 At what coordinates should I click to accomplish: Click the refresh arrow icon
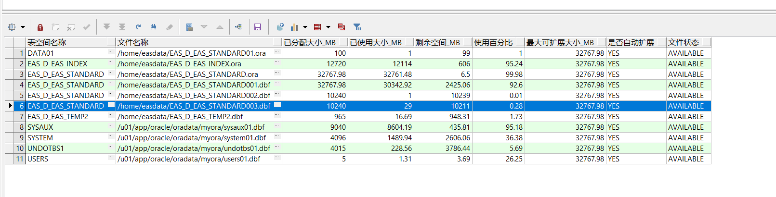138,27
